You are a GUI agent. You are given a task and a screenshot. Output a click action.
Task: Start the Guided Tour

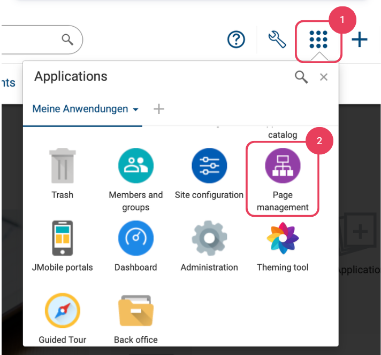(x=63, y=311)
